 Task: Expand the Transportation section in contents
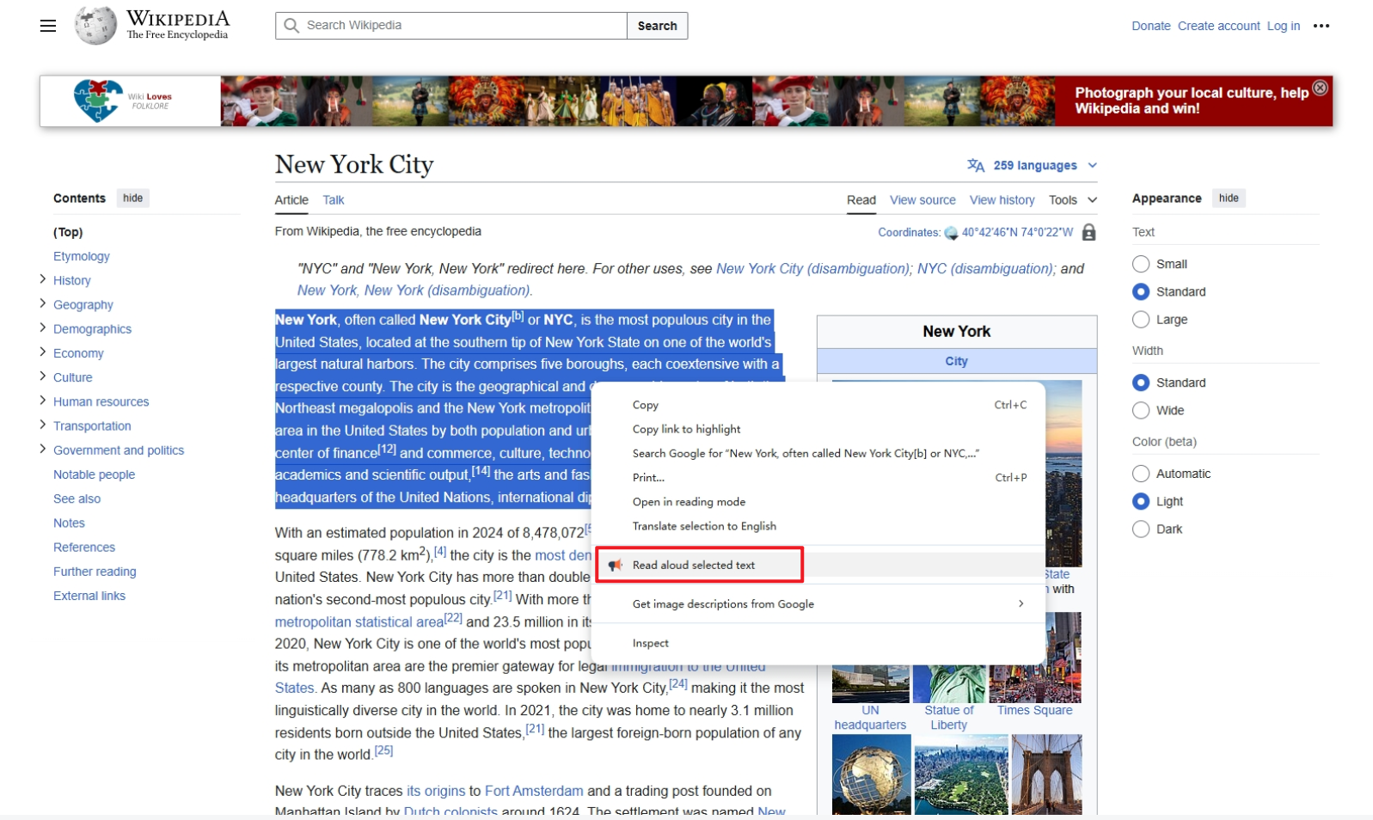click(43, 425)
